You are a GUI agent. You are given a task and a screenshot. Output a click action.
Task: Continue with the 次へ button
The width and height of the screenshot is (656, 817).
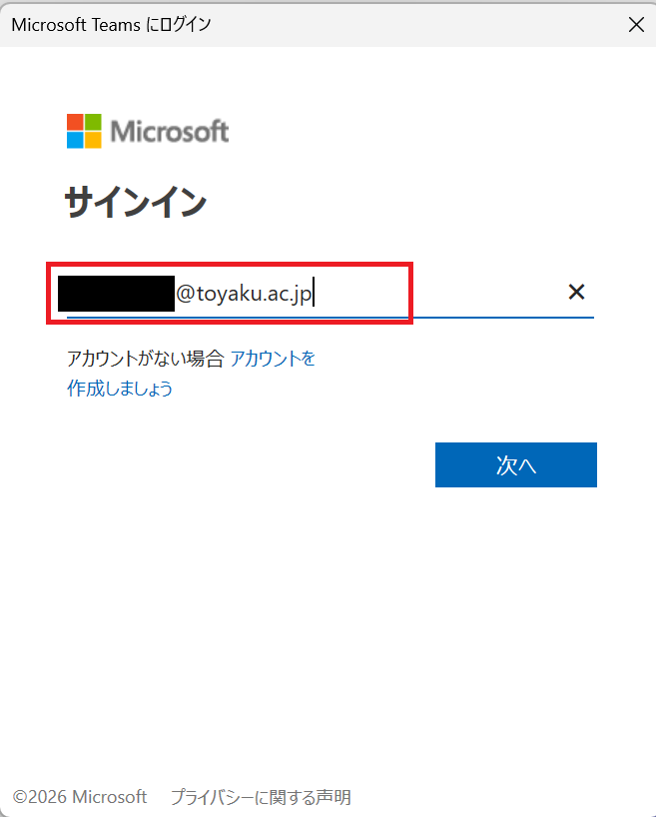[516, 464]
